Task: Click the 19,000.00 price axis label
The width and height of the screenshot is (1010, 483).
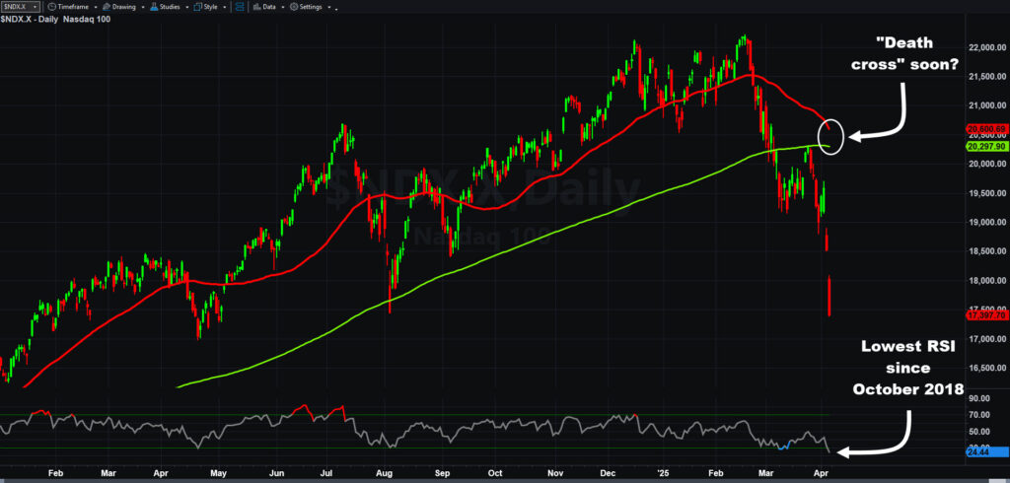Action: coord(987,222)
